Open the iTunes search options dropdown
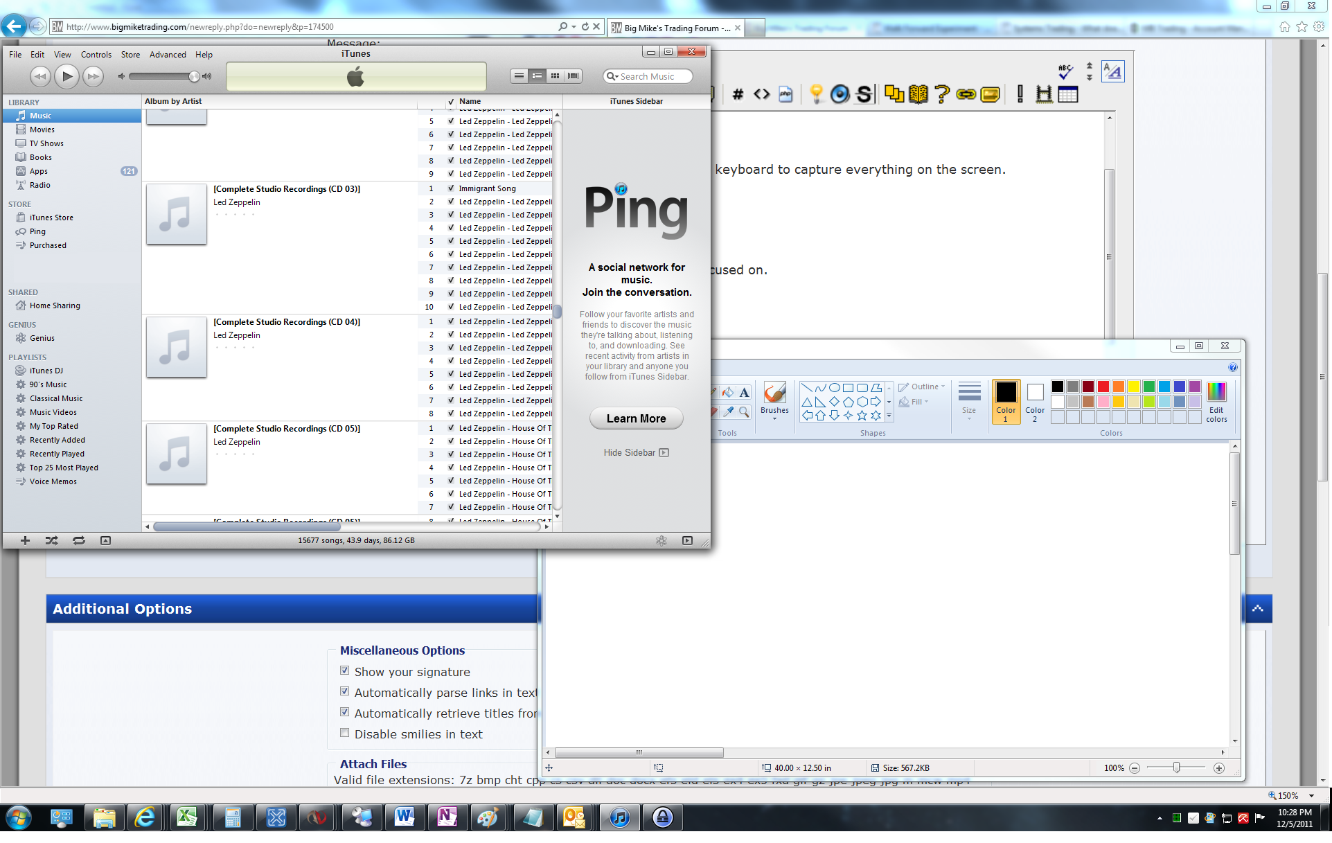 point(612,76)
